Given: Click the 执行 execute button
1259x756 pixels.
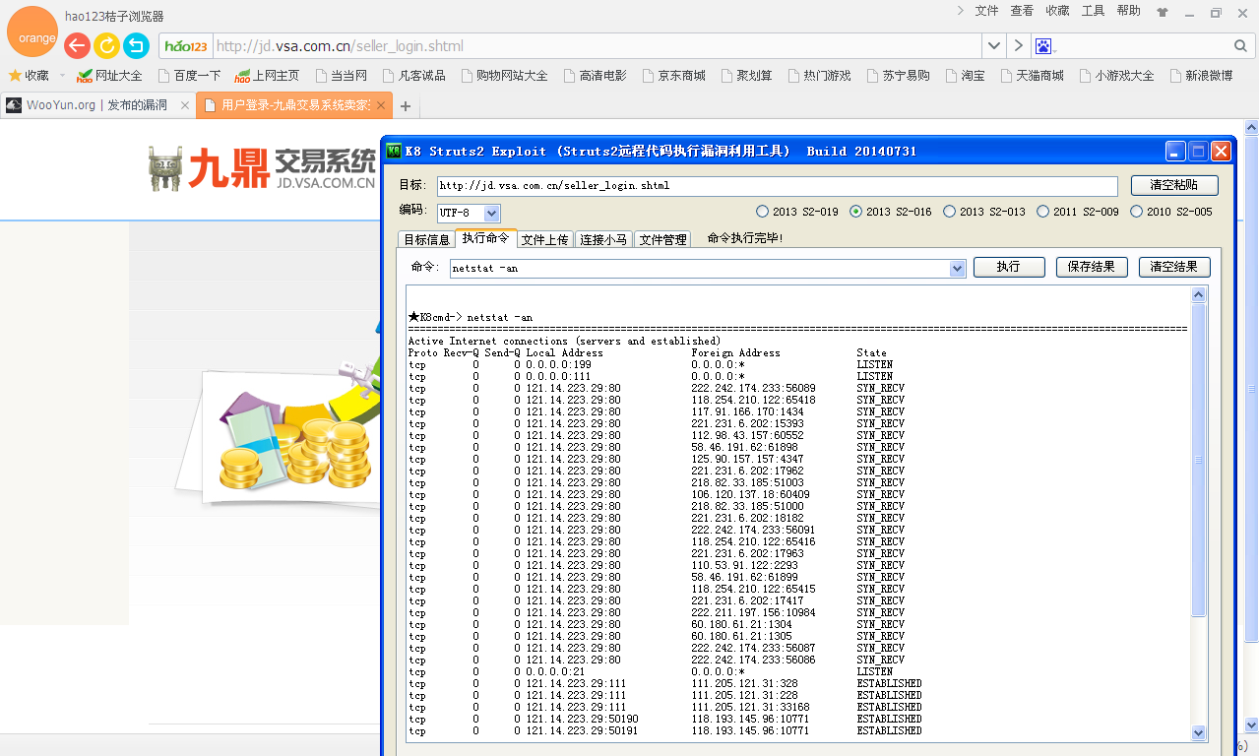Looking at the screenshot, I should [1008, 267].
